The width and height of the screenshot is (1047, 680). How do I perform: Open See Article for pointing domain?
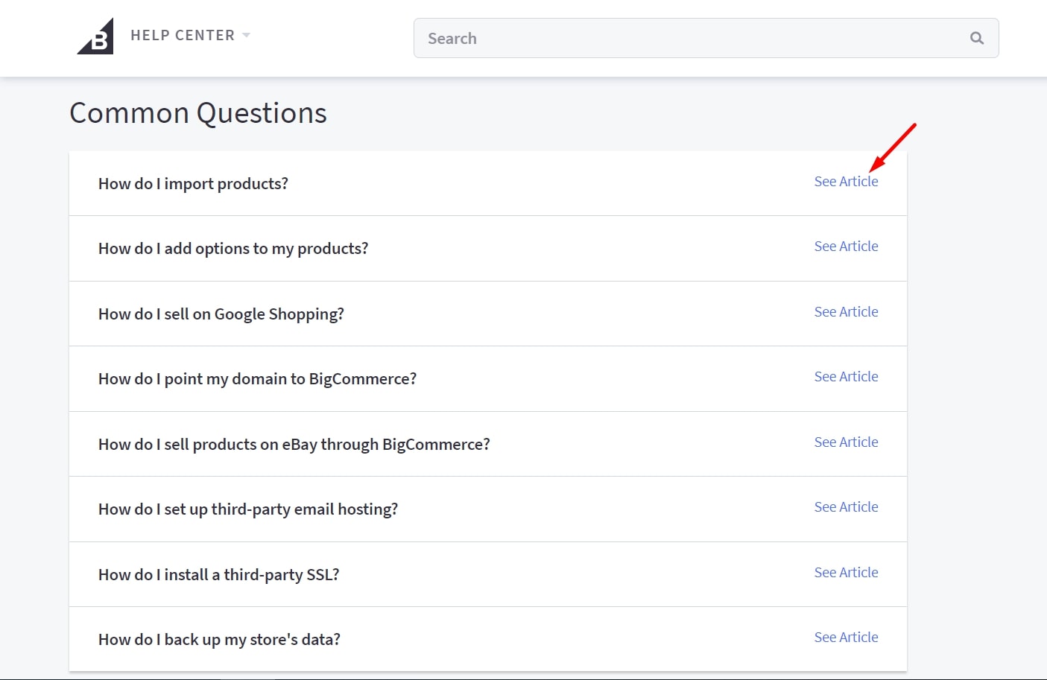pyautogui.click(x=846, y=377)
